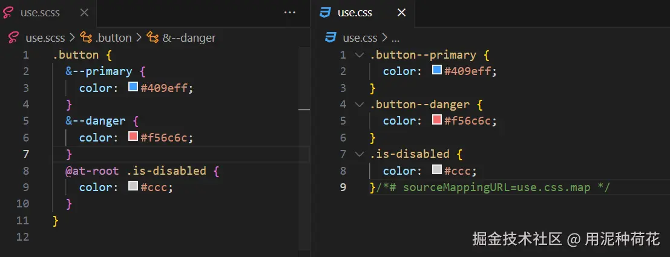Click the Sass icon on use.scss tab

click(x=10, y=12)
